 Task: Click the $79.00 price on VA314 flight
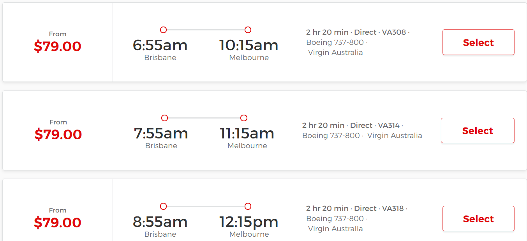58,135
